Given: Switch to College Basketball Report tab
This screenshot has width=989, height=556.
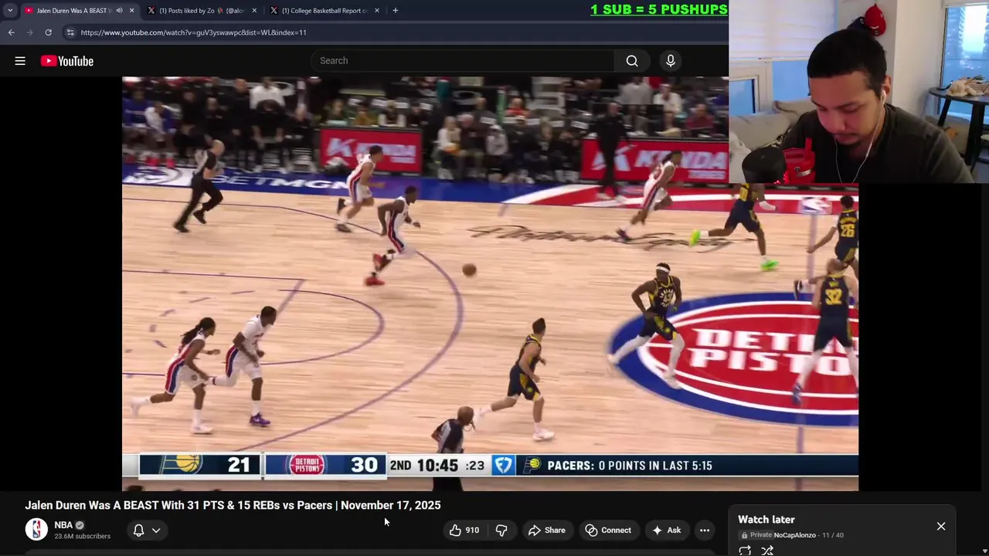Looking at the screenshot, I should [x=325, y=11].
